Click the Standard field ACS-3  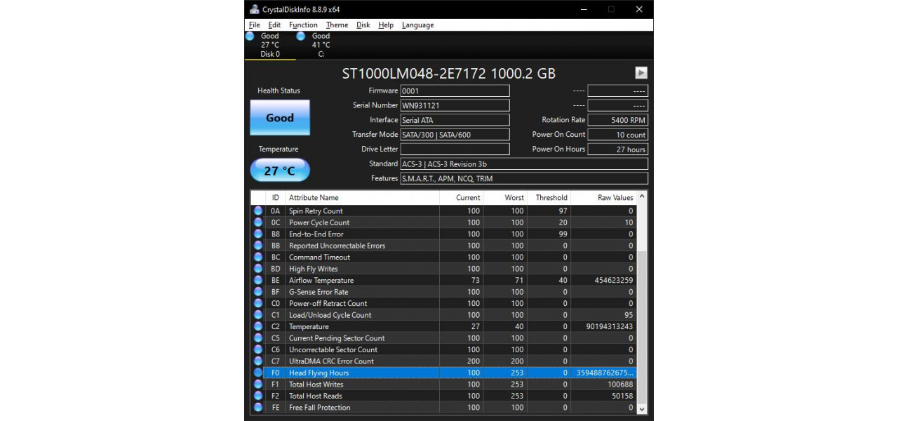click(524, 163)
